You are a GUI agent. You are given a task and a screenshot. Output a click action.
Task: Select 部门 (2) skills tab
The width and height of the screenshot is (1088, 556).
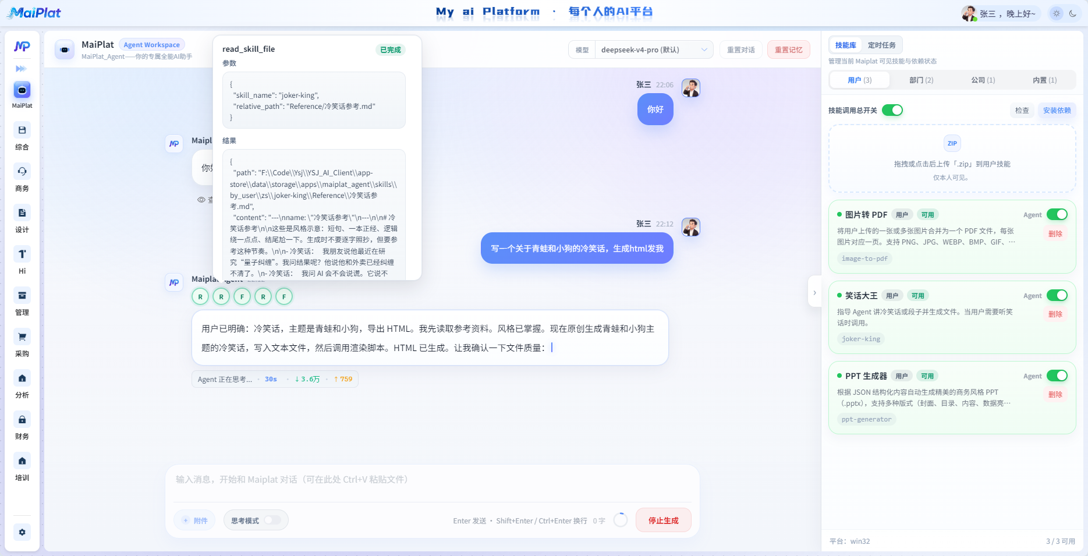[x=921, y=80]
